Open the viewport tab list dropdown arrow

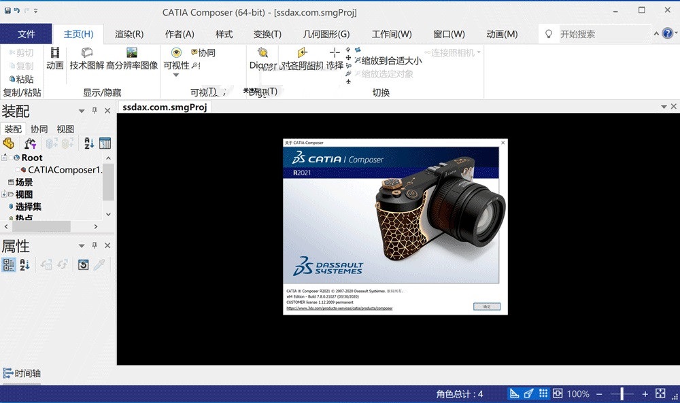664,107
